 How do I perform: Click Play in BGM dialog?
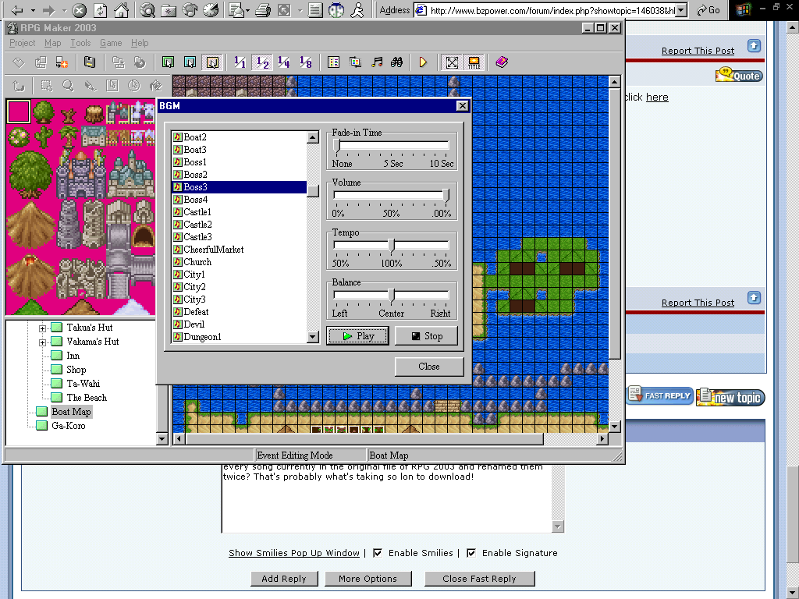[357, 336]
